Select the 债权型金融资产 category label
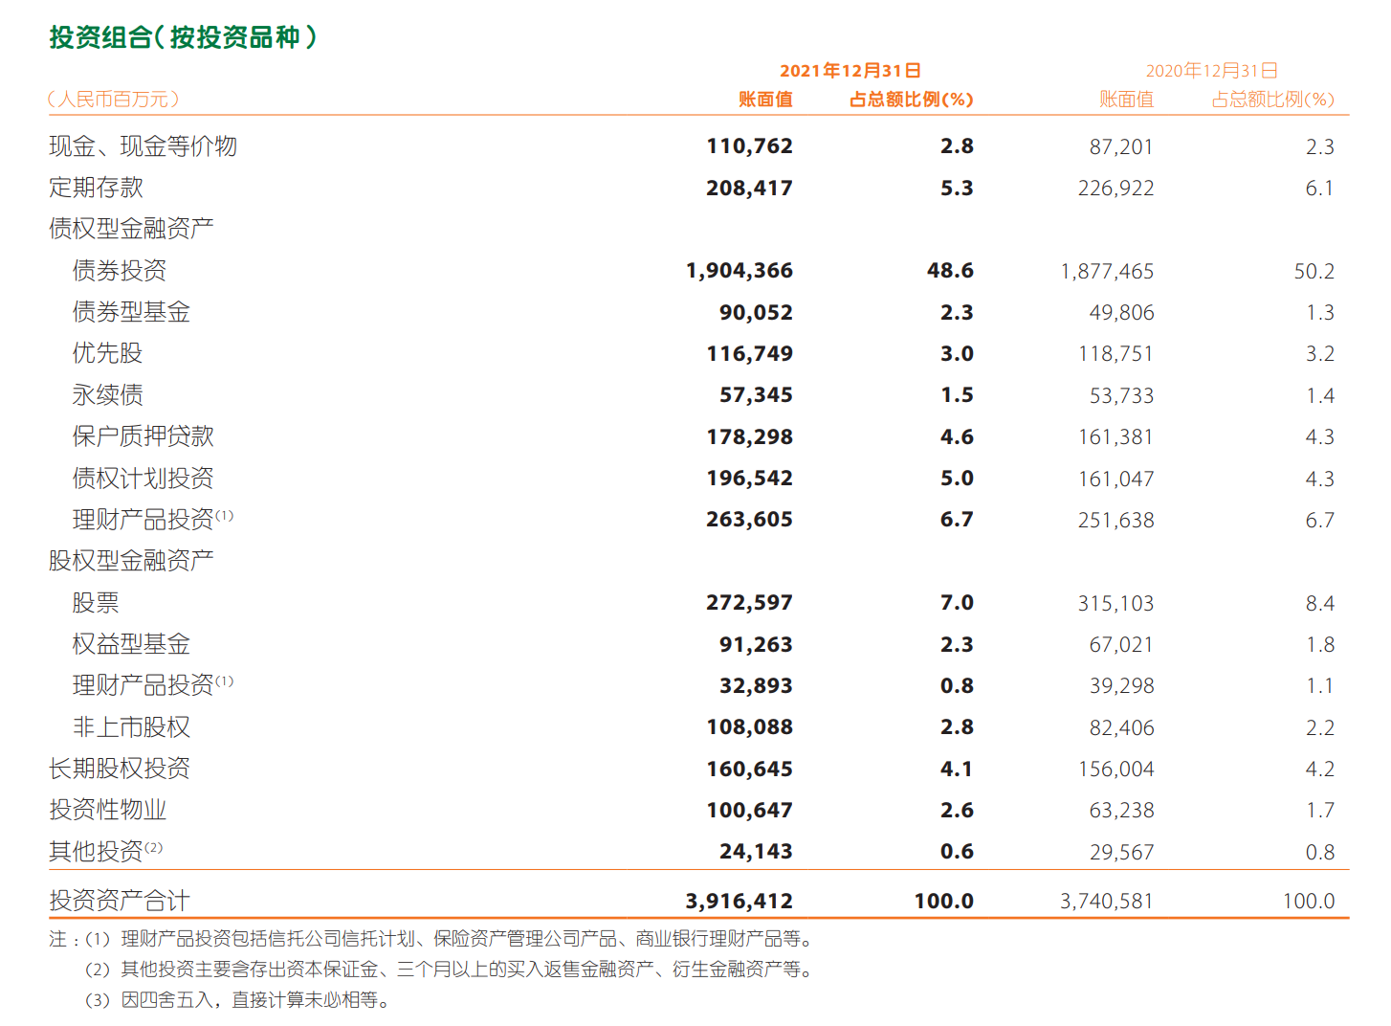The height and width of the screenshot is (1026, 1391). coord(131,229)
